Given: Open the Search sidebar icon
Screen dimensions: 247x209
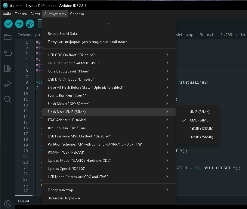Looking at the screenshot, I should pos(8,99).
